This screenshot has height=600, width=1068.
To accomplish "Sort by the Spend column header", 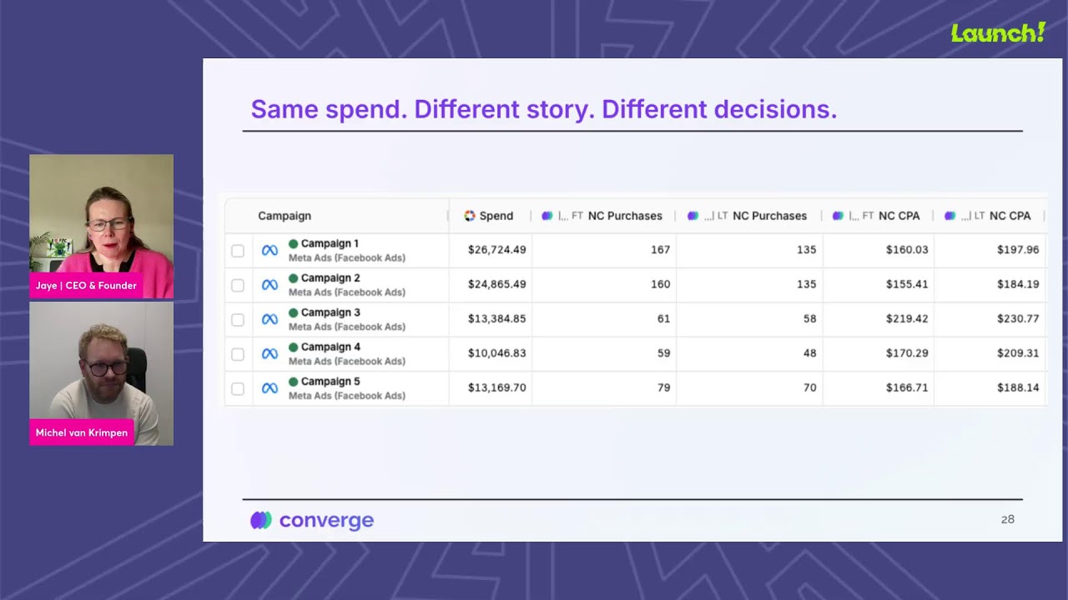I will 496,216.
